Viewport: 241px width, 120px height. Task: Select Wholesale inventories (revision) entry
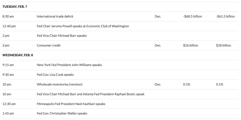[x=59, y=84]
